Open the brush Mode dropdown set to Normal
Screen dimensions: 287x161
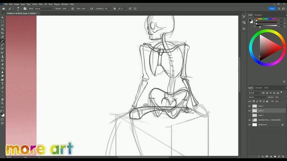[x=44, y=9]
